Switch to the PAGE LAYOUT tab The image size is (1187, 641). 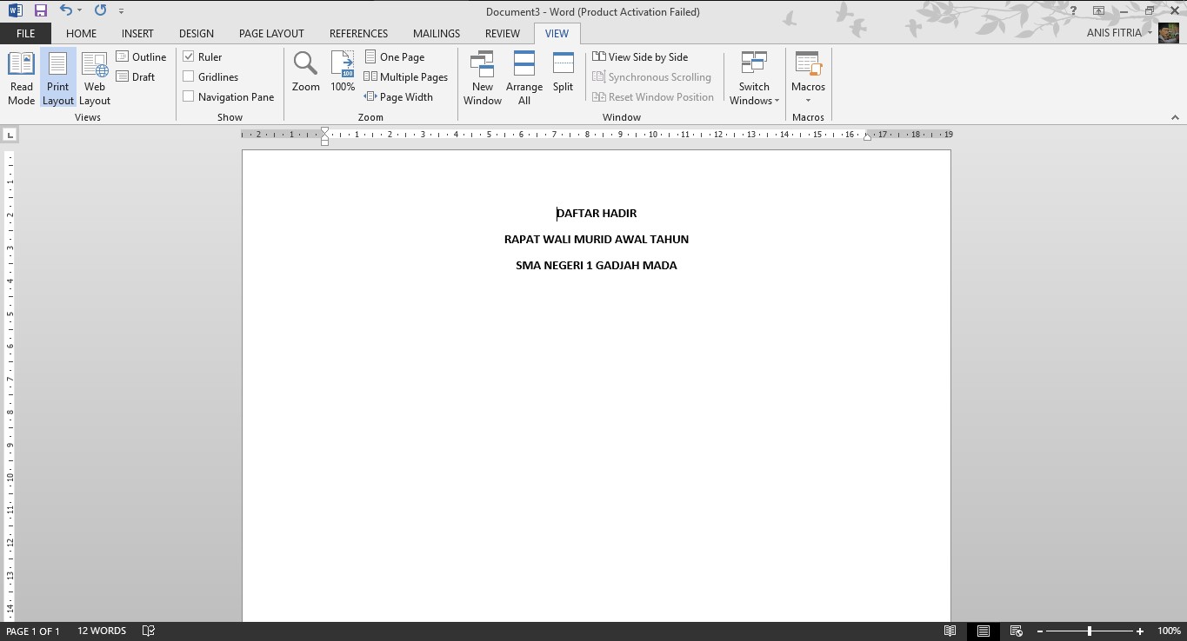click(271, 34)
